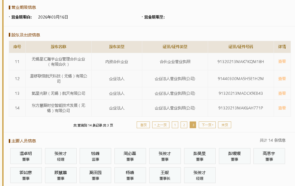View details of 氦星光联（无锡）航天有限公司
The image size is (295, 186).
tap(282, 93)
